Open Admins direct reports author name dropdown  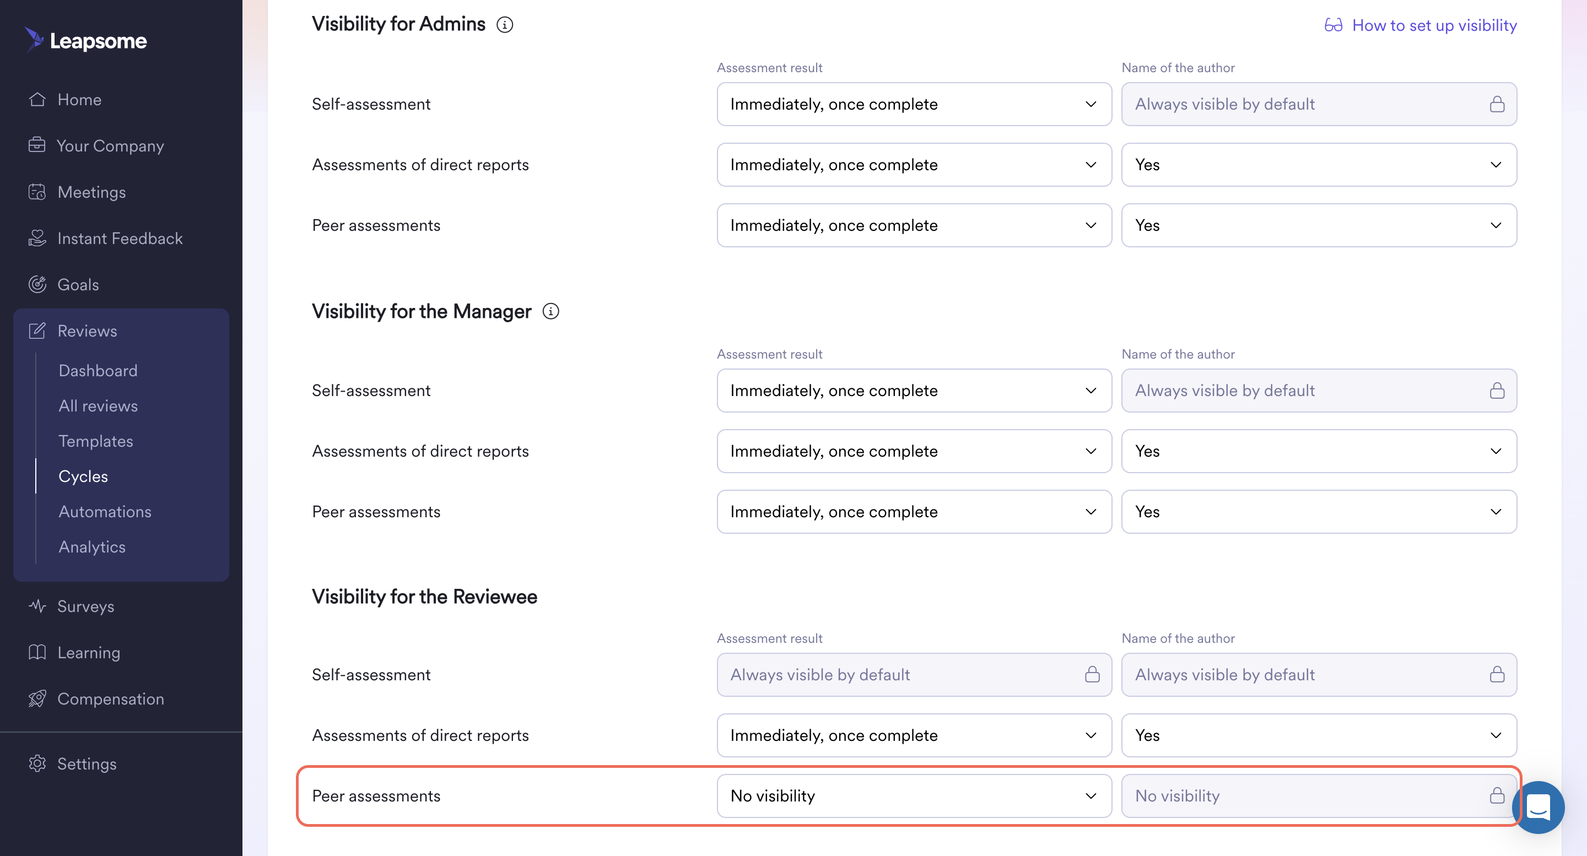1319,165
